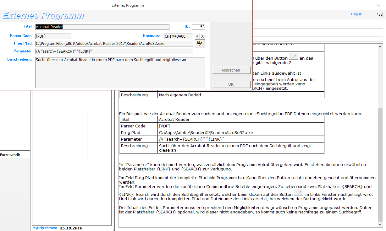386x231 pixels.
Task: Click the 'Parser Code' cell in the help table
Action: coord(138,126)
